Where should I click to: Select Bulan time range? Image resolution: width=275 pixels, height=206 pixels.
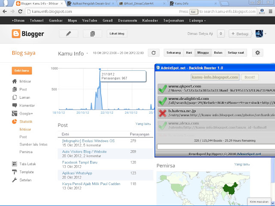218,53
